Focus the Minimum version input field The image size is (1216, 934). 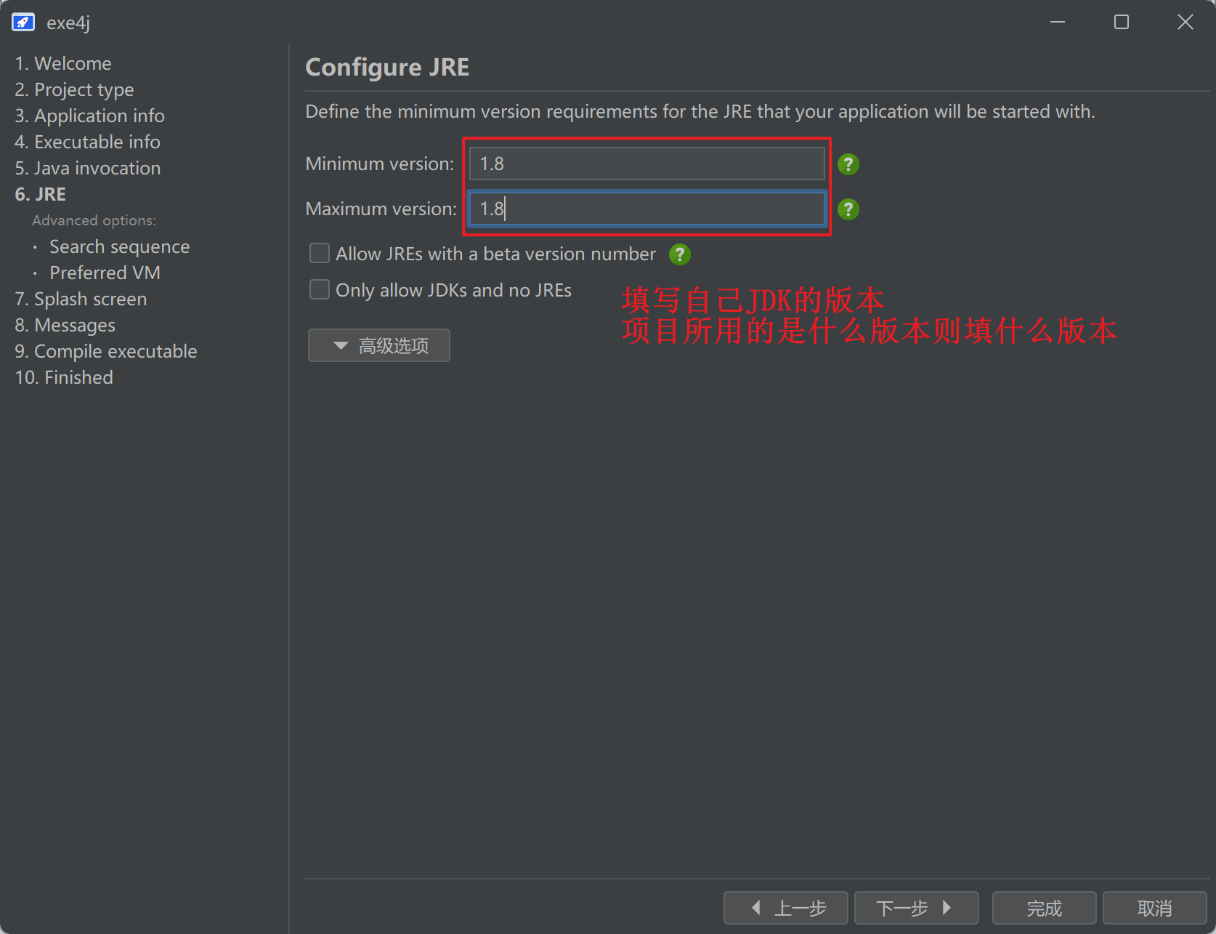(x=646, y=164)
